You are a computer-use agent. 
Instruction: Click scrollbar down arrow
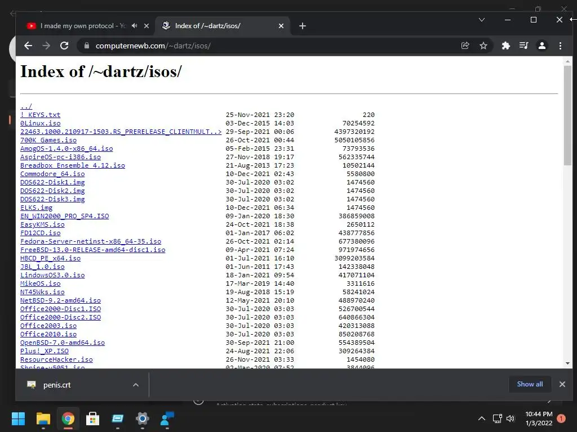pos(568,363)
